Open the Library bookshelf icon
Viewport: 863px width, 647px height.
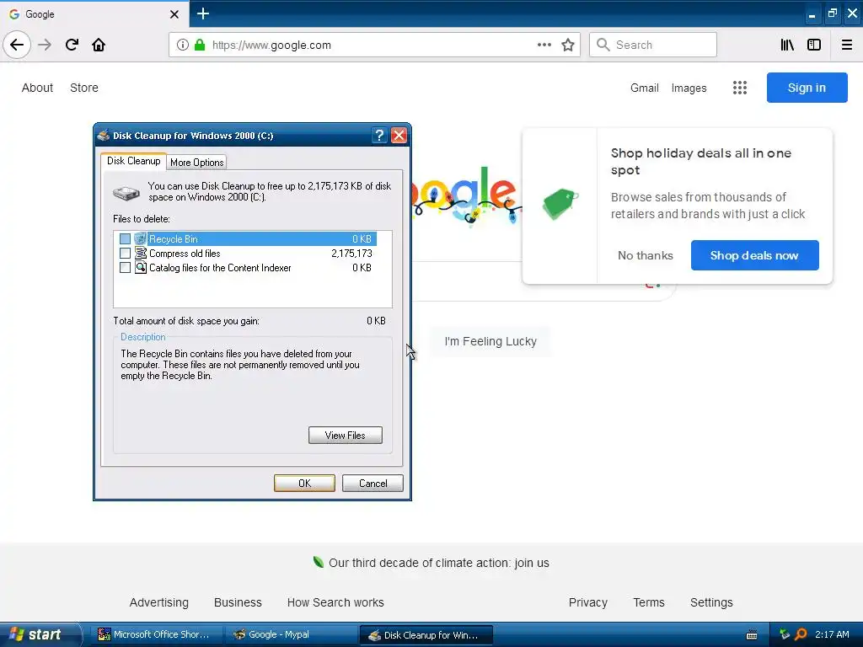tap(787, 45)
